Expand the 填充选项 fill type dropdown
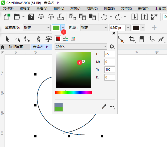The image size is (167, 147). [37, 27]
